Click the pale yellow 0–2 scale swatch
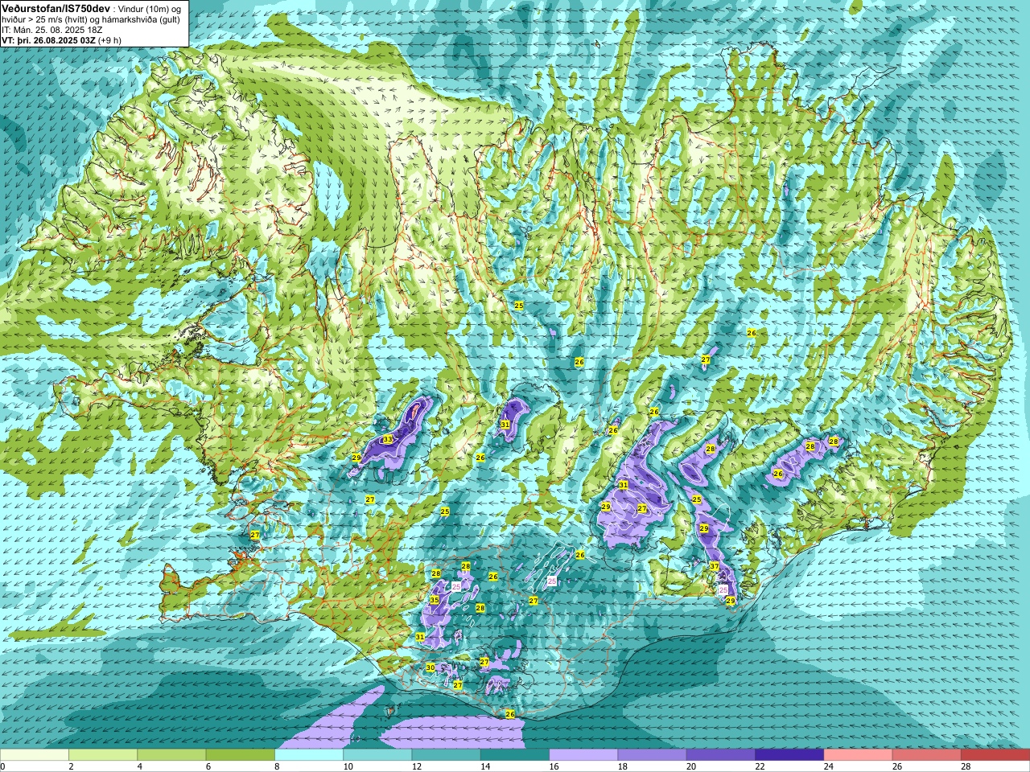 click(35, 755)
